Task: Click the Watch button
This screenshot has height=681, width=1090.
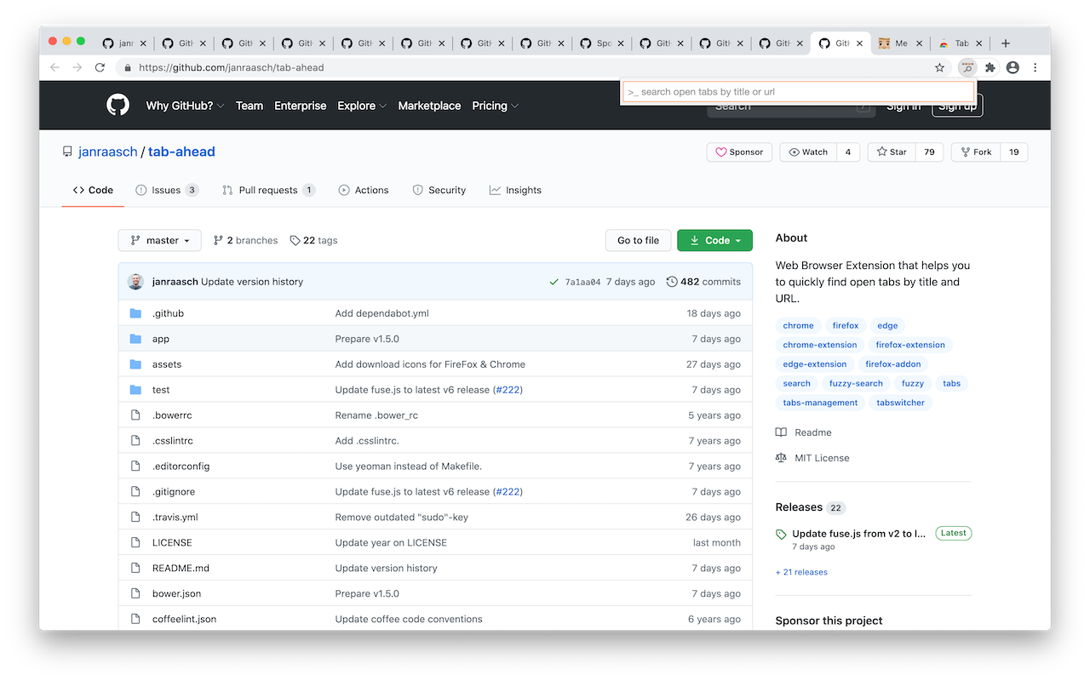Action: [x=808, y=152]
